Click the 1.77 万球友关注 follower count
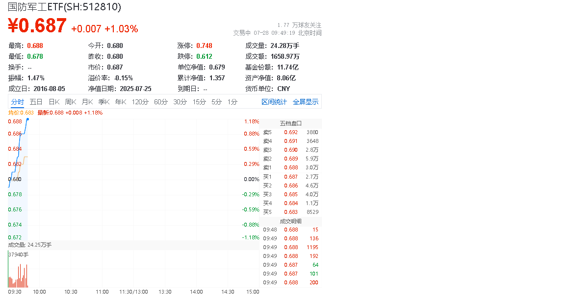This screenshot has width=572, height=301. (299, 25)
